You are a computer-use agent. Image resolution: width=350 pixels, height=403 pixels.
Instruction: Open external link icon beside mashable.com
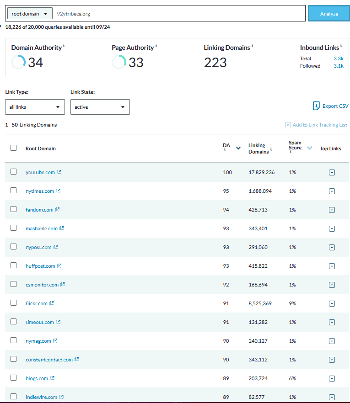61,228
